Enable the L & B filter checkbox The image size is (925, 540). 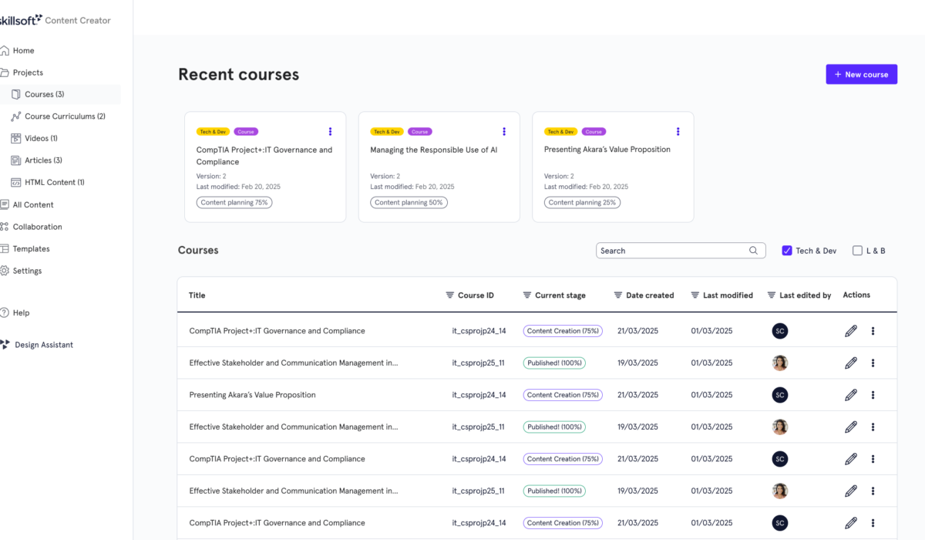coord(857,251)
